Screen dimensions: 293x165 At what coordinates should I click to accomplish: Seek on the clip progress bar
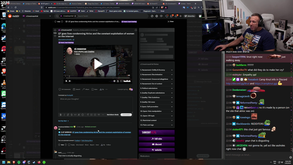point(98,78)
